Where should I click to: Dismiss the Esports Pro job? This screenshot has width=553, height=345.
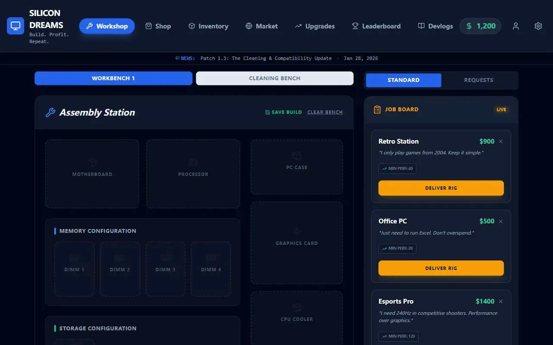click(501, 301)
